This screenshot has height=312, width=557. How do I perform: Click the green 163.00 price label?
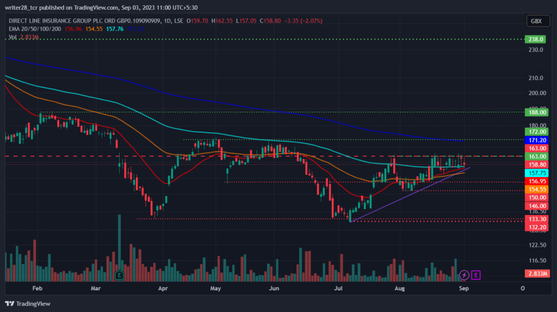point(537,157)
